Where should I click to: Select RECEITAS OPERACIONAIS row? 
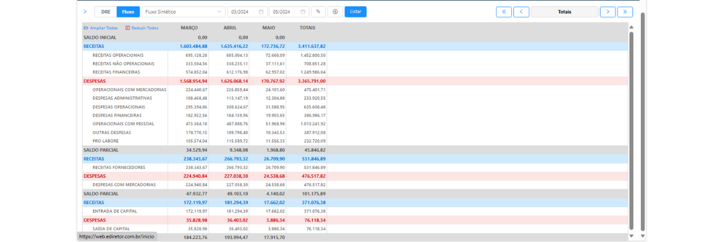tap(355, 55)
